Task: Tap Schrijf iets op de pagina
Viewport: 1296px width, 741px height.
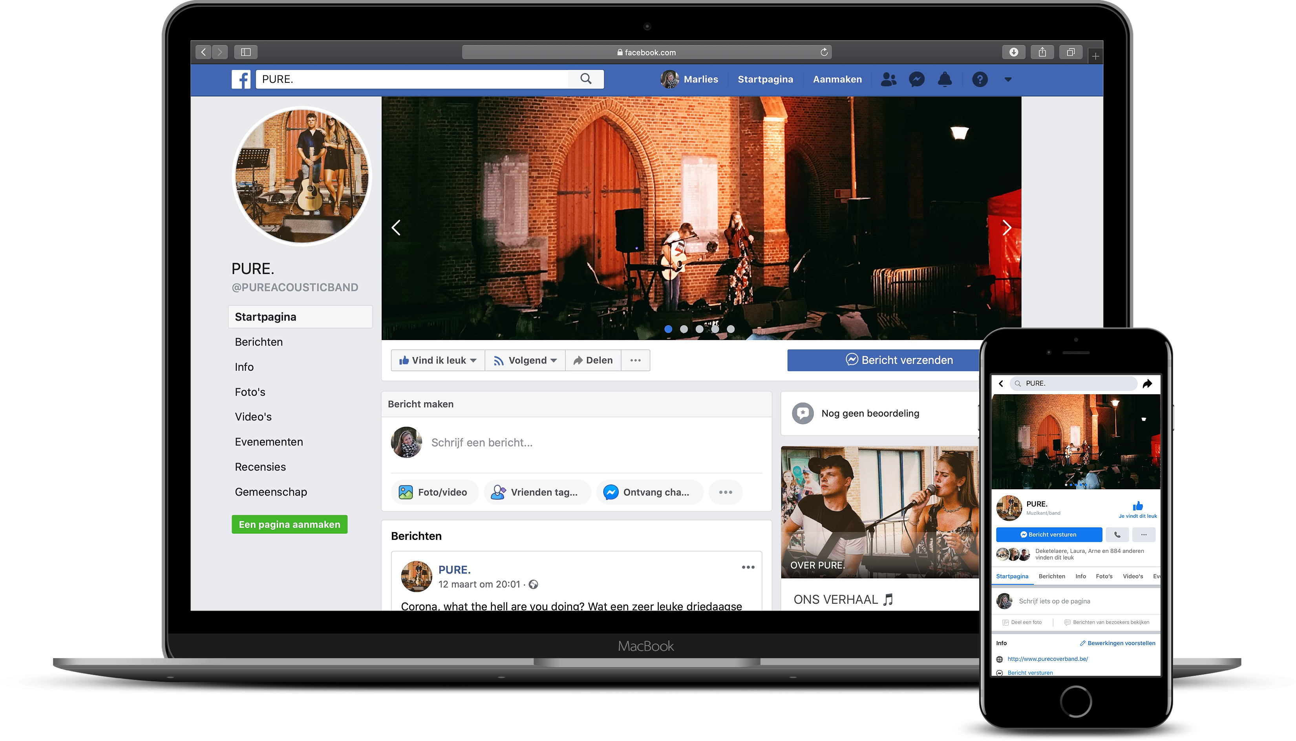Action: [1054, 601]
